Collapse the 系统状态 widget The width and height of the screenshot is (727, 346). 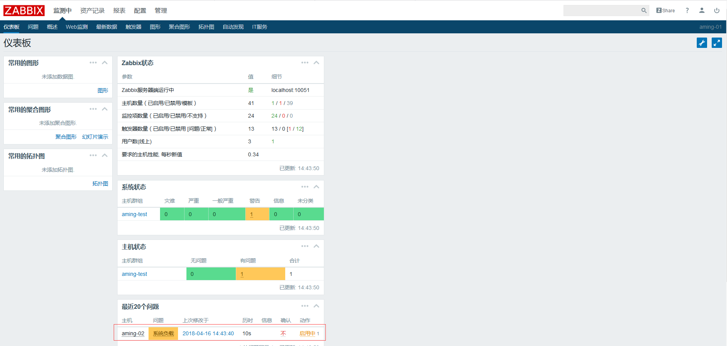click(316, 187)
